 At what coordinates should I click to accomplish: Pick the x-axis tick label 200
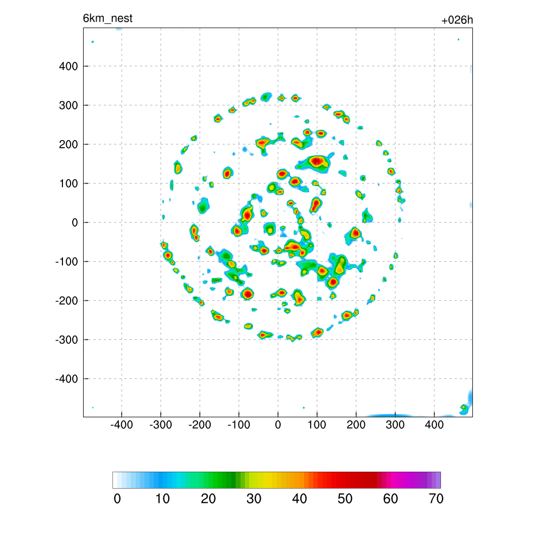coord(356,425)
